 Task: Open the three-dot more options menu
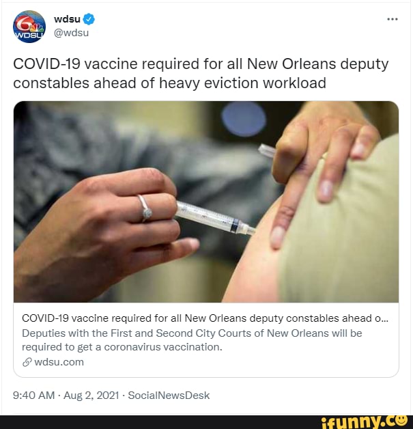393,19
